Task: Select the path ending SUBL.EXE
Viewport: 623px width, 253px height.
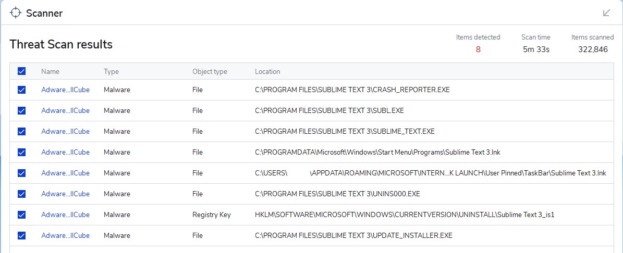Action: coord(329,111)
